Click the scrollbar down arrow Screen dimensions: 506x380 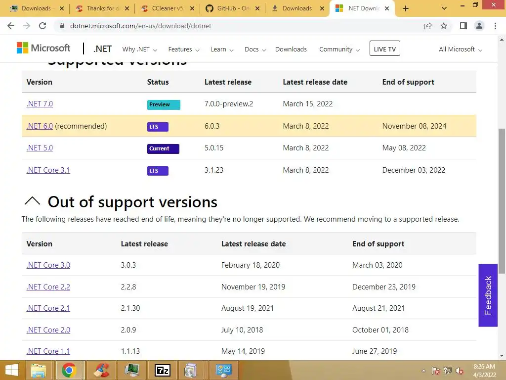click(502, 356)
